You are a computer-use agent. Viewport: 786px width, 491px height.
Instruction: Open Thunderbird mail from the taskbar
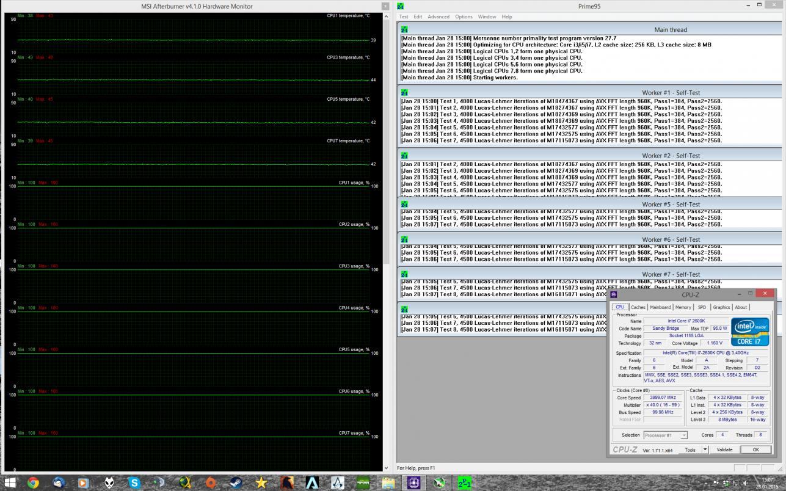pos(59,482)
